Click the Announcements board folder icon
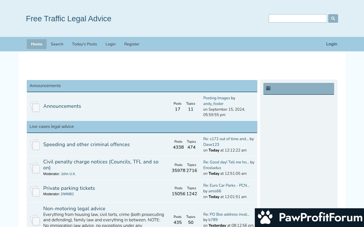 (x=35, y=106)
